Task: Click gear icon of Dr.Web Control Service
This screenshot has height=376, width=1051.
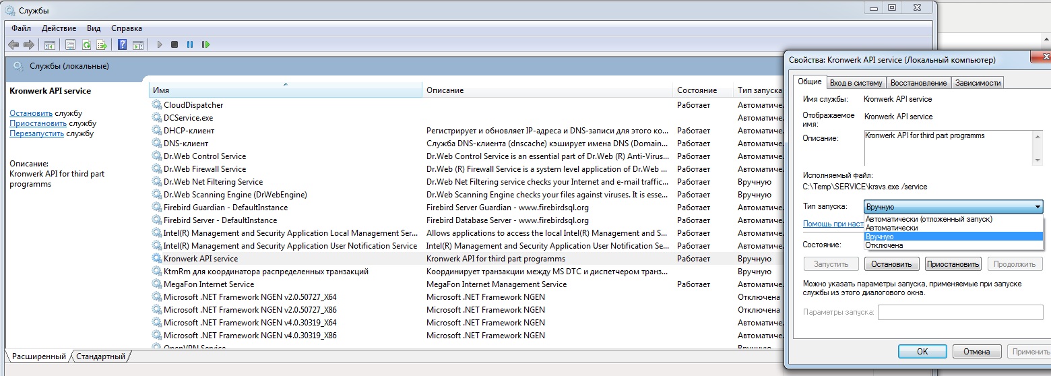Action: click(157, 156)
